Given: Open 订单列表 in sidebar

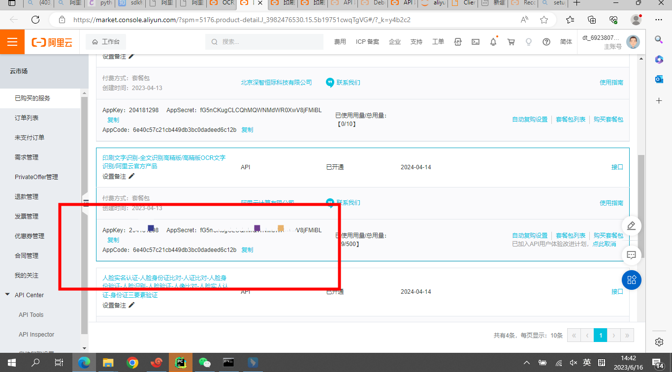Looking at the screenshot, I should coord(27,118).
